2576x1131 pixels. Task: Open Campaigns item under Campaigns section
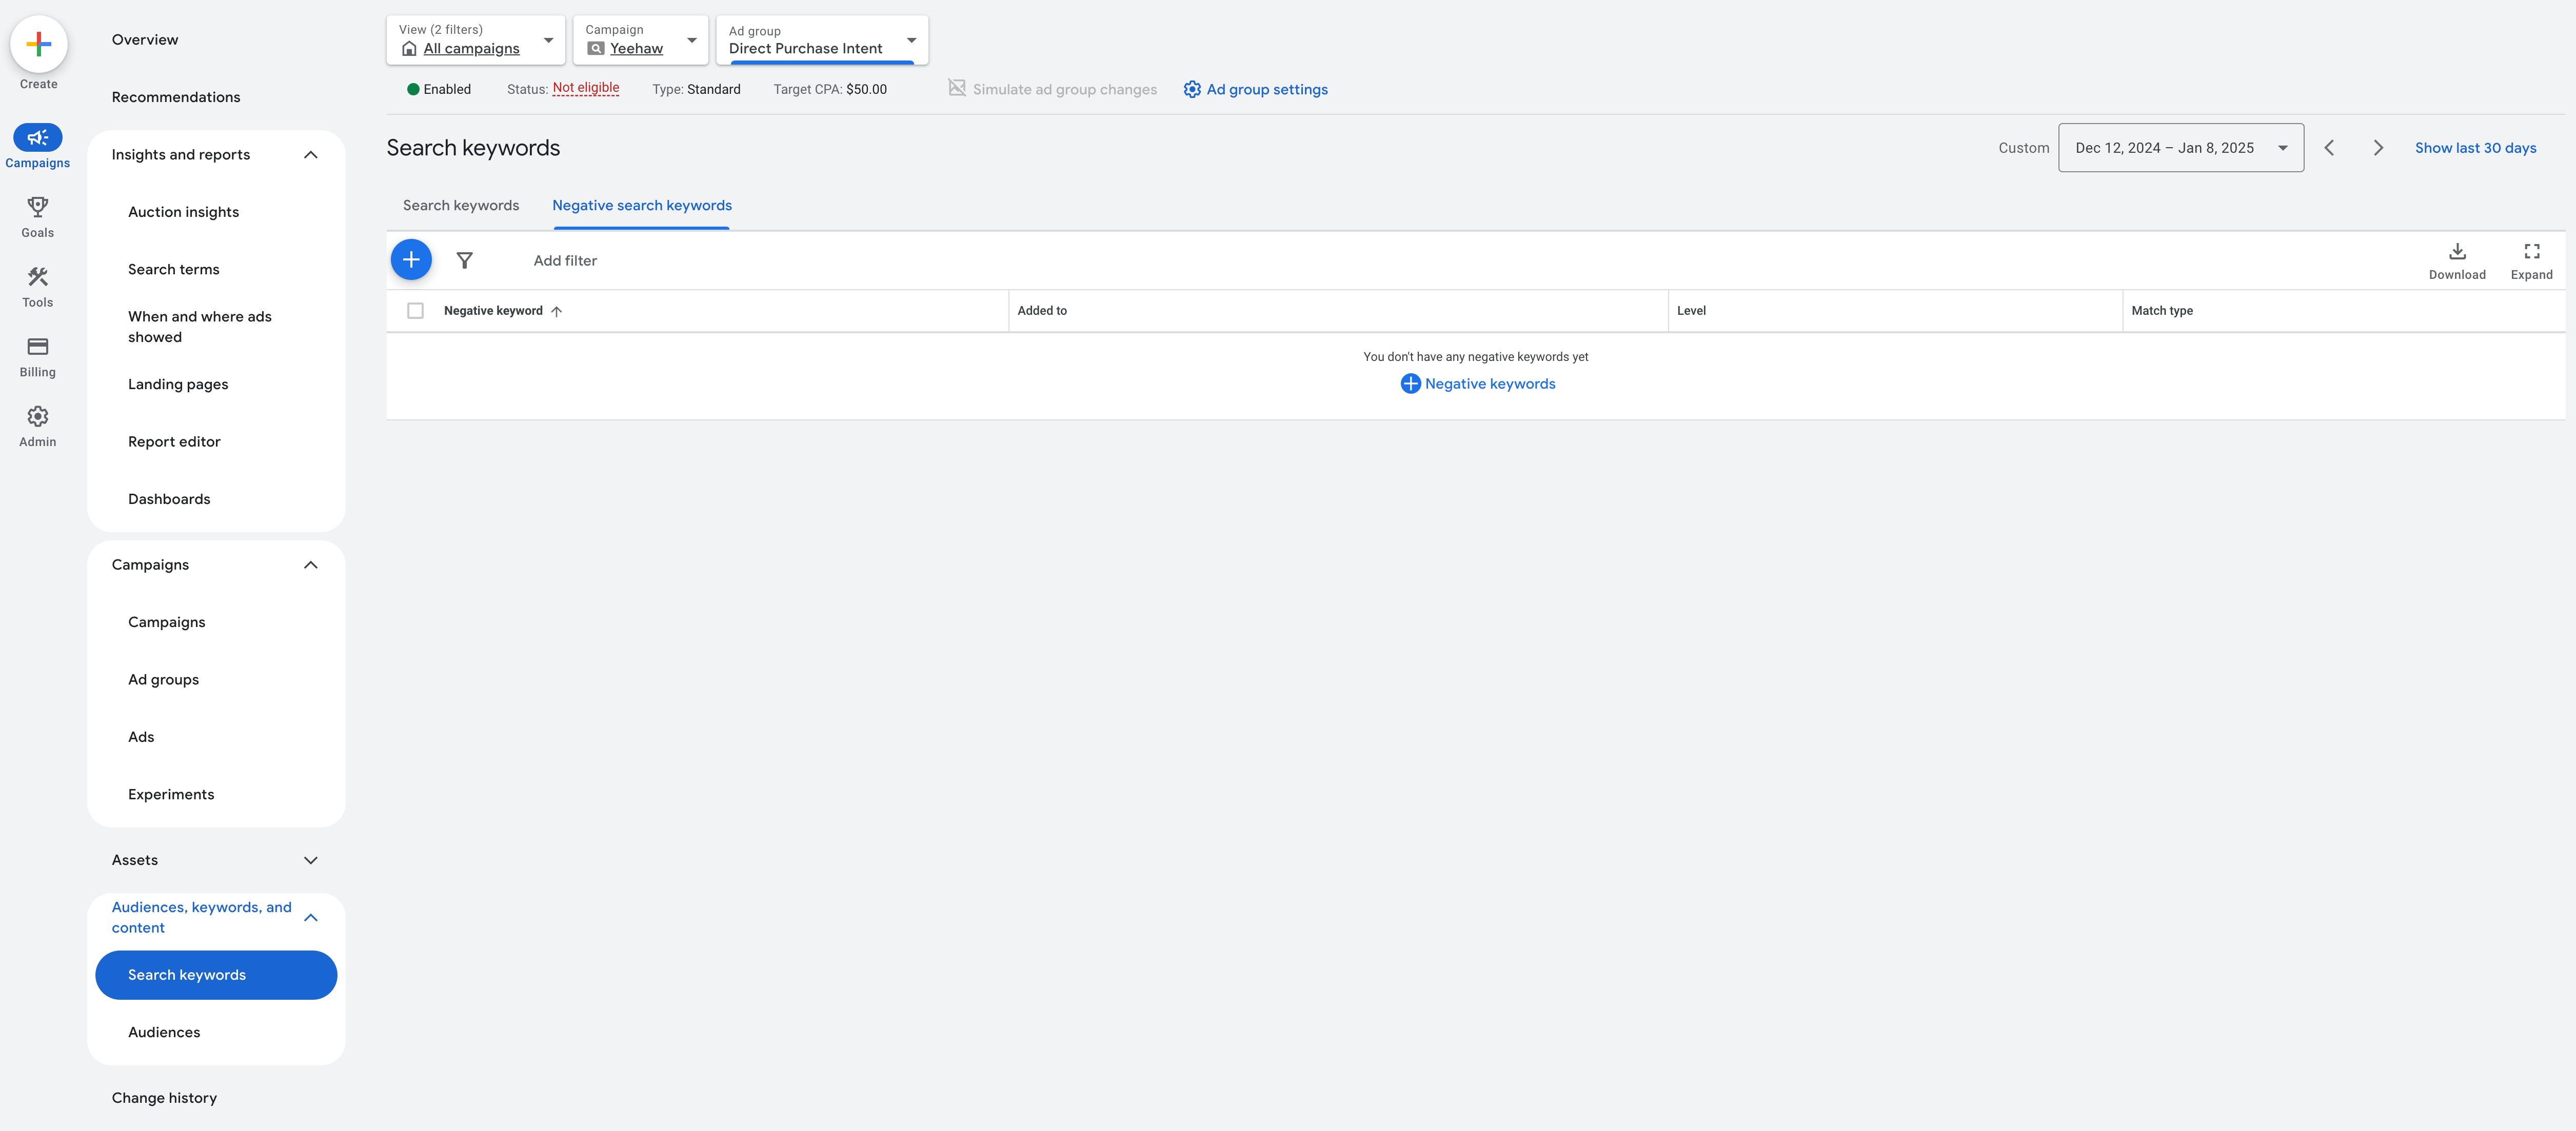click(x=167, y=622)
